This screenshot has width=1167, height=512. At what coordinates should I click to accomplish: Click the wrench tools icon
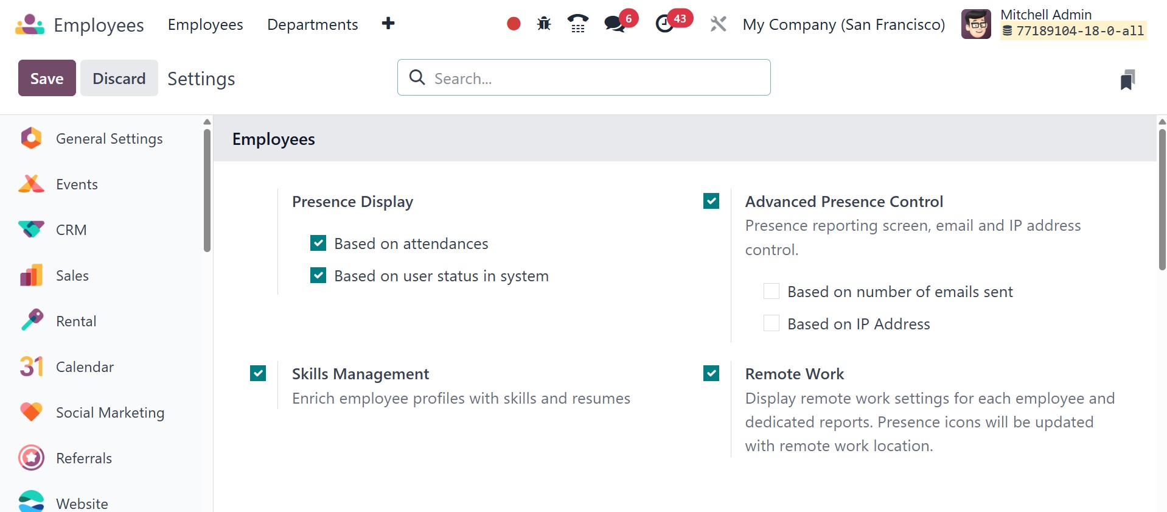718,24
